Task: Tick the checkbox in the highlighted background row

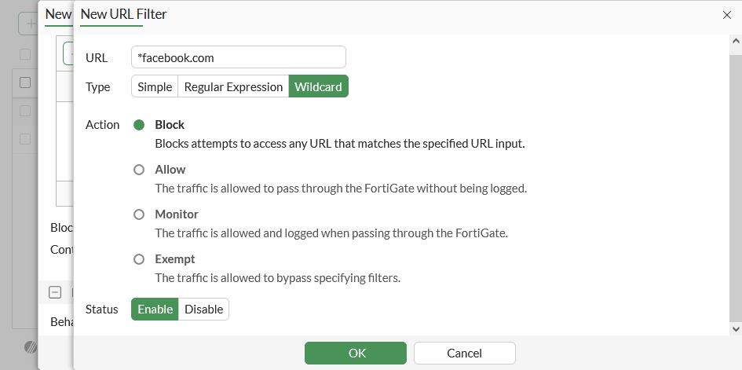Action: point(25,82)
